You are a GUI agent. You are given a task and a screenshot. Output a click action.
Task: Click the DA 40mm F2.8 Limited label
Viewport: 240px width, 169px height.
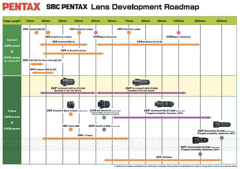coord(81,29)
